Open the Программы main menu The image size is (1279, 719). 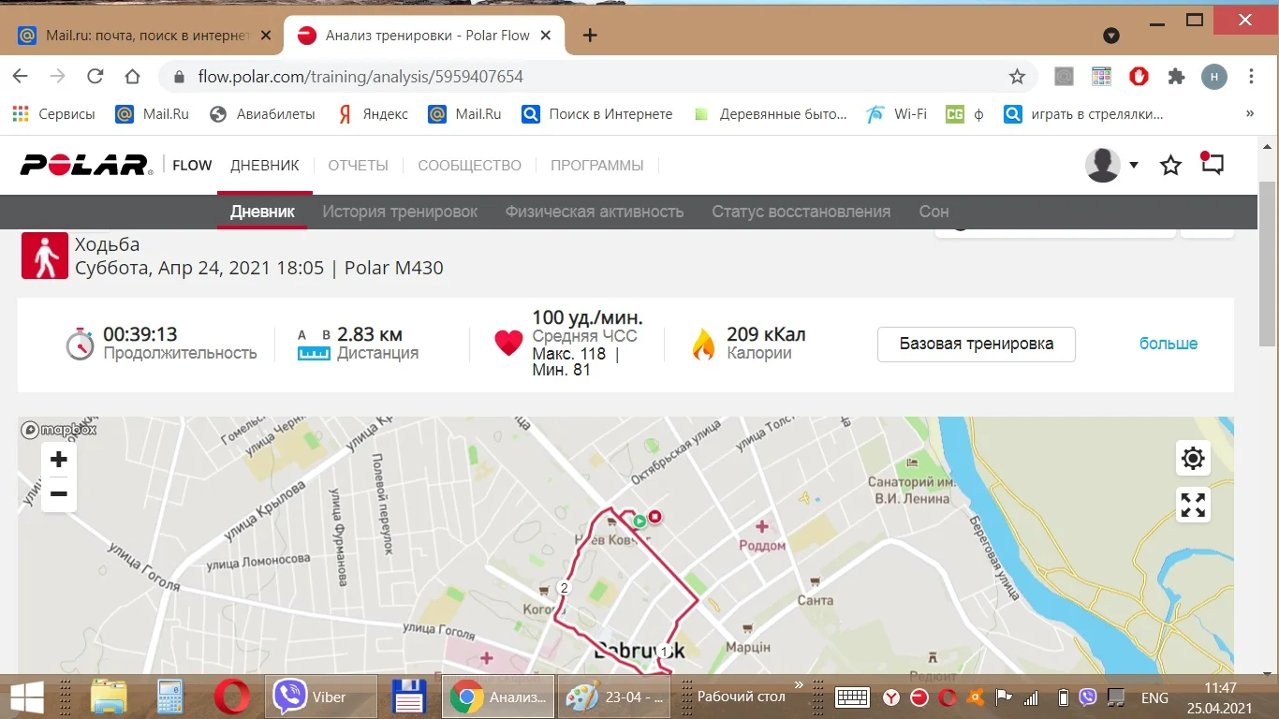click(597, 166)
